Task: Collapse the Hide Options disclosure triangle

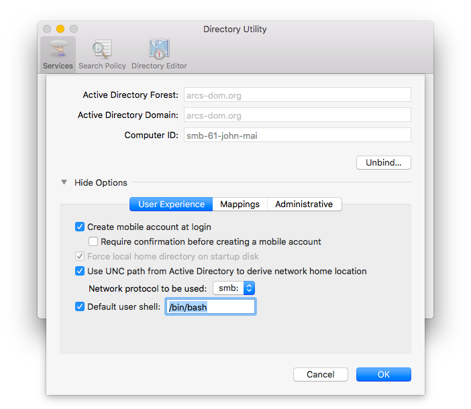Action: click(64, 182)
